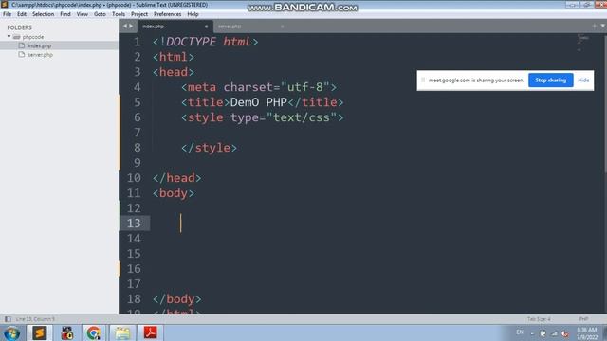Click FOLDERS header in sidebar

point(19,27)
